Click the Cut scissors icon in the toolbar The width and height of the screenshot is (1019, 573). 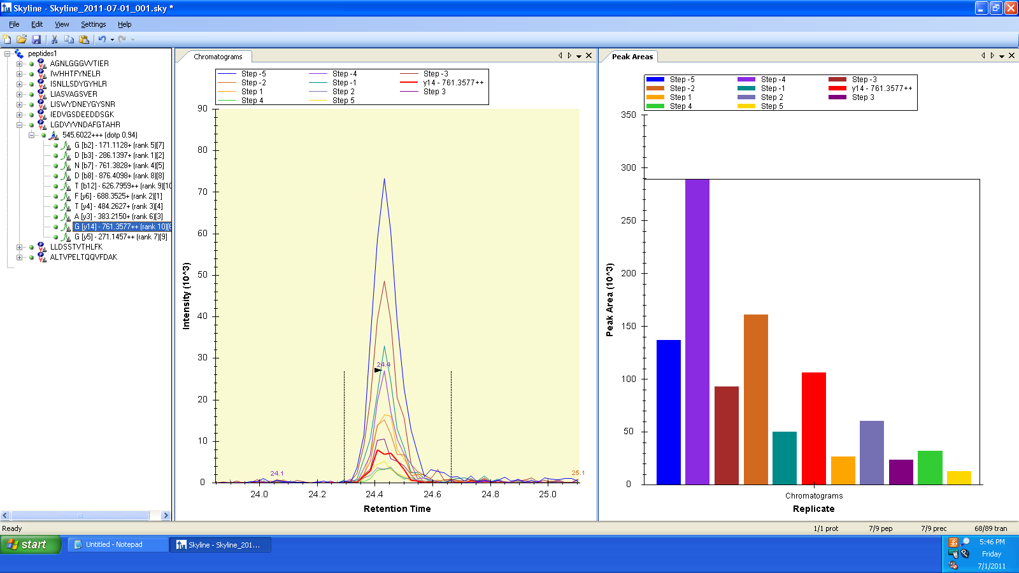pyautogui.click(x=55, y=39)
